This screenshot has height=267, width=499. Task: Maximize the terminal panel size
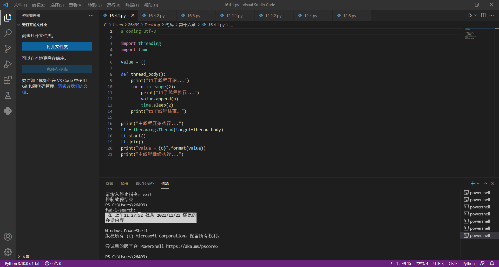[x=485, y=184]
